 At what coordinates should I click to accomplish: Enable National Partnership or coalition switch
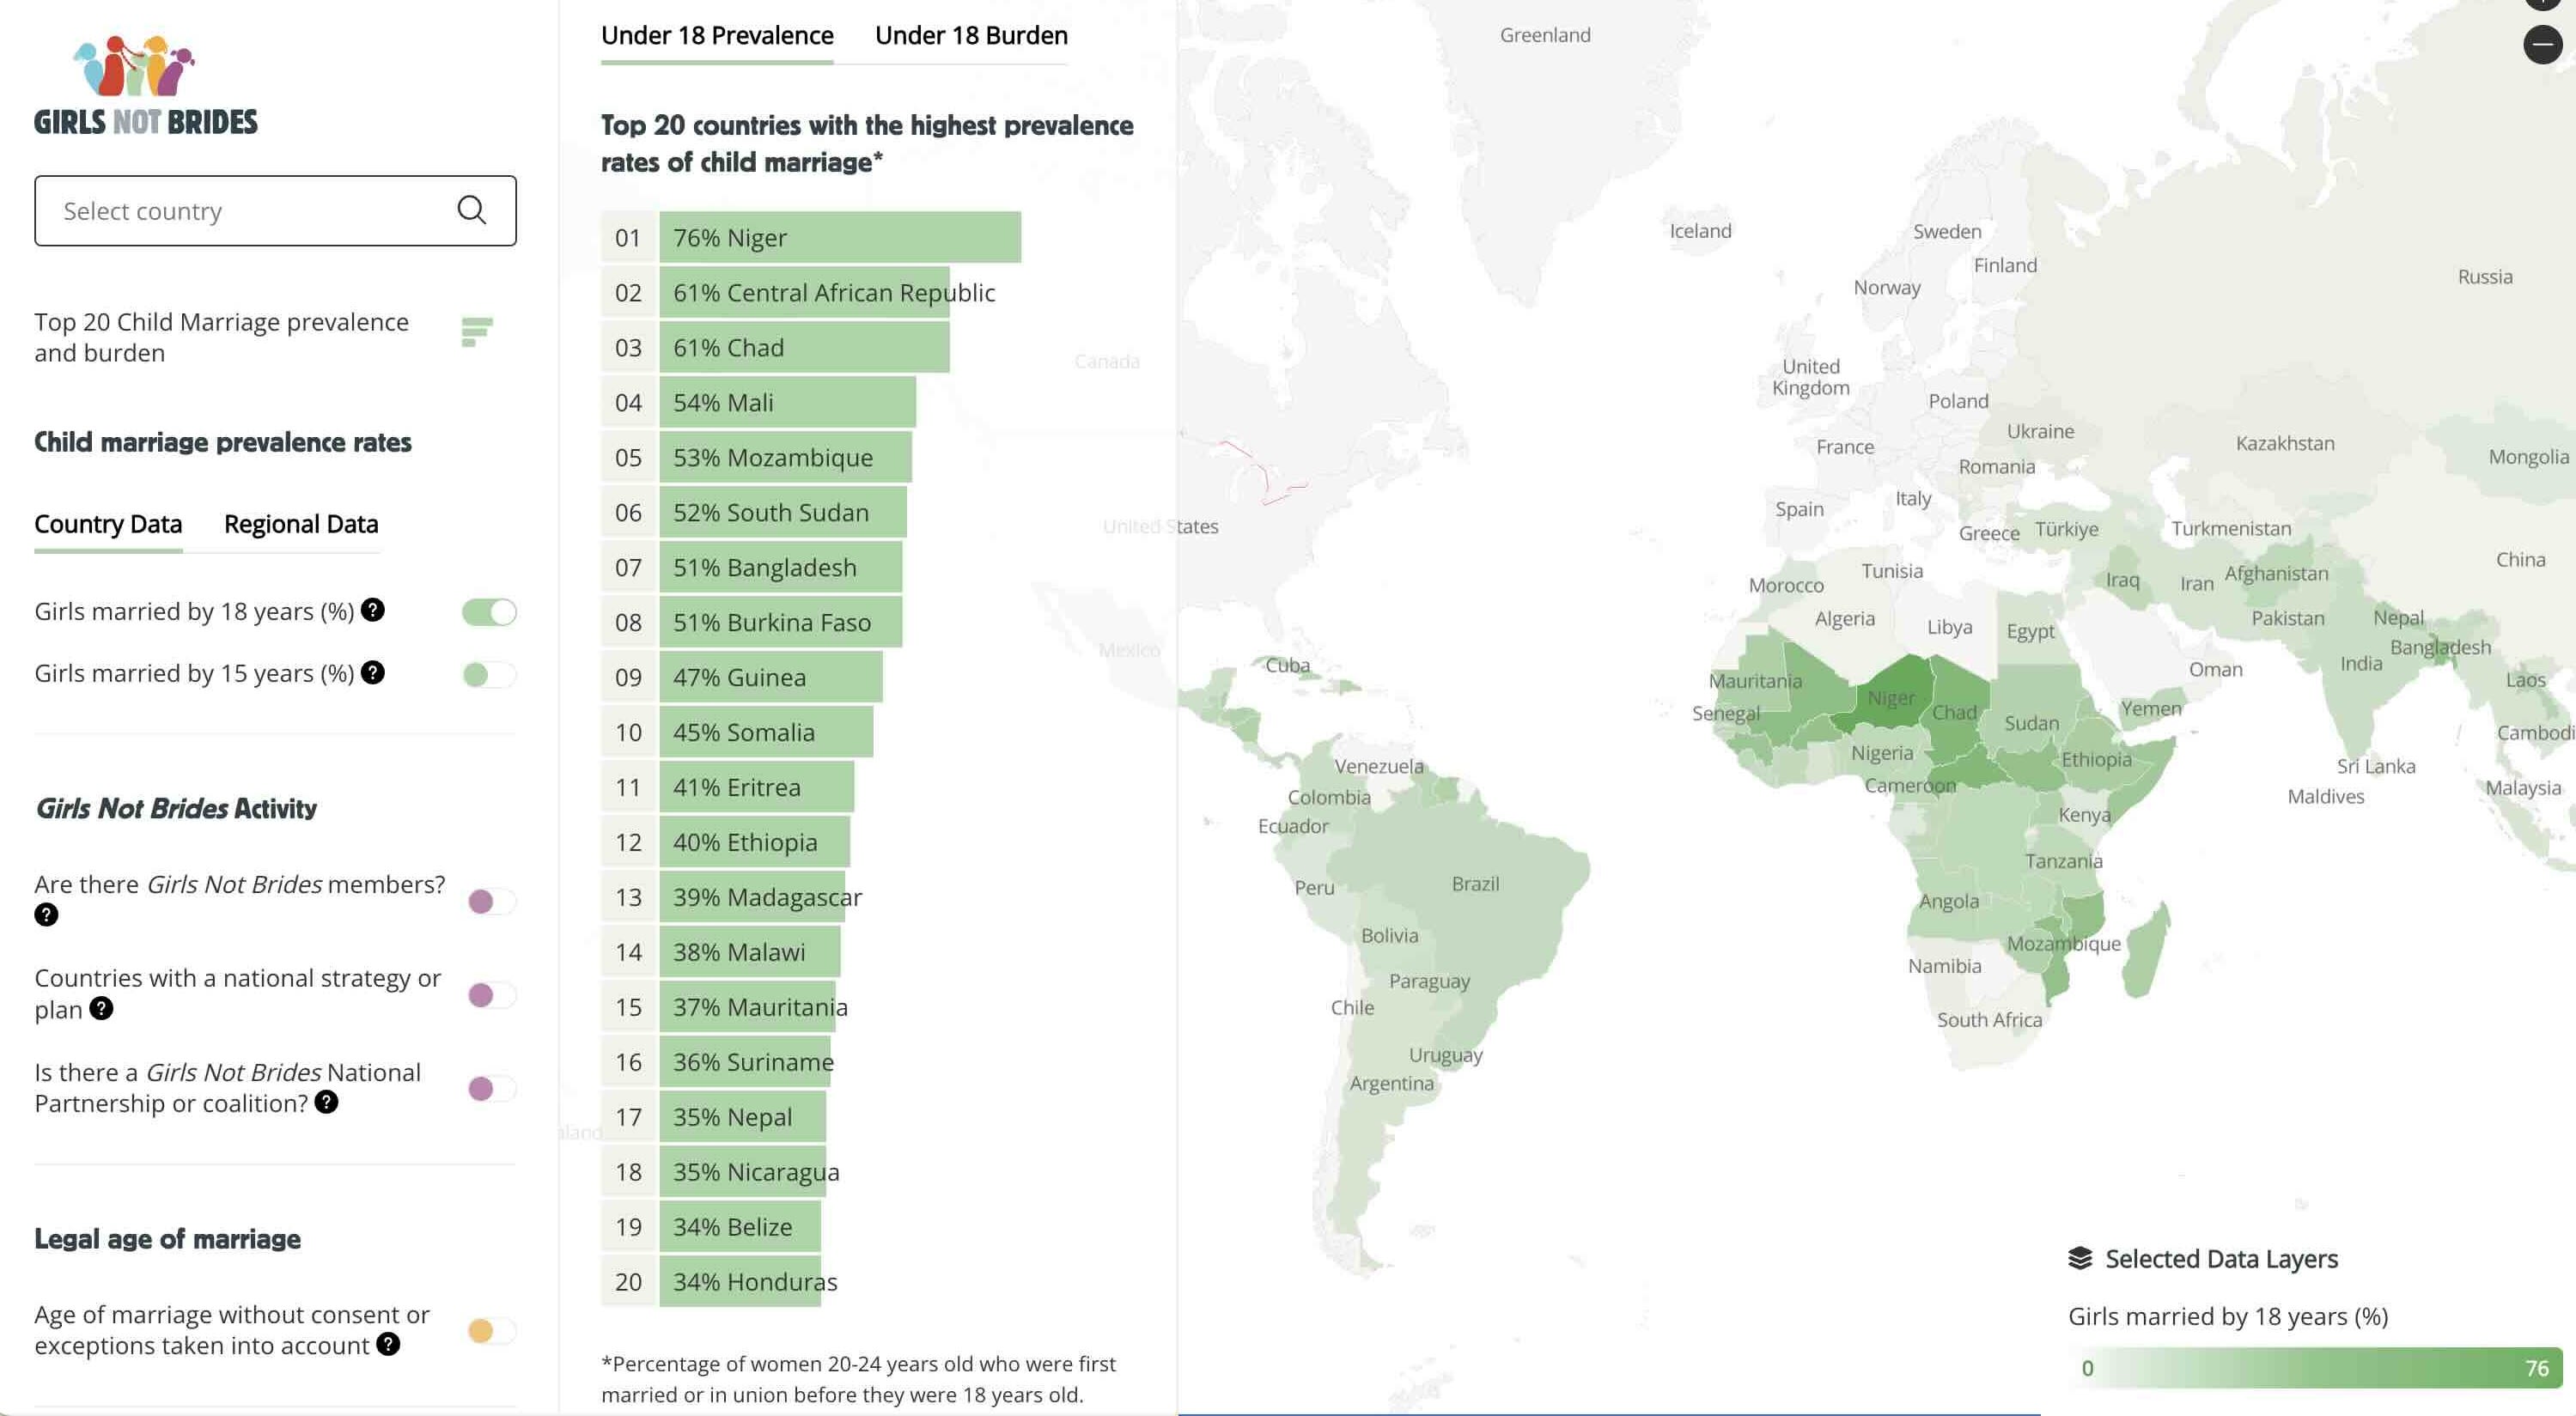click(491, 1088)
